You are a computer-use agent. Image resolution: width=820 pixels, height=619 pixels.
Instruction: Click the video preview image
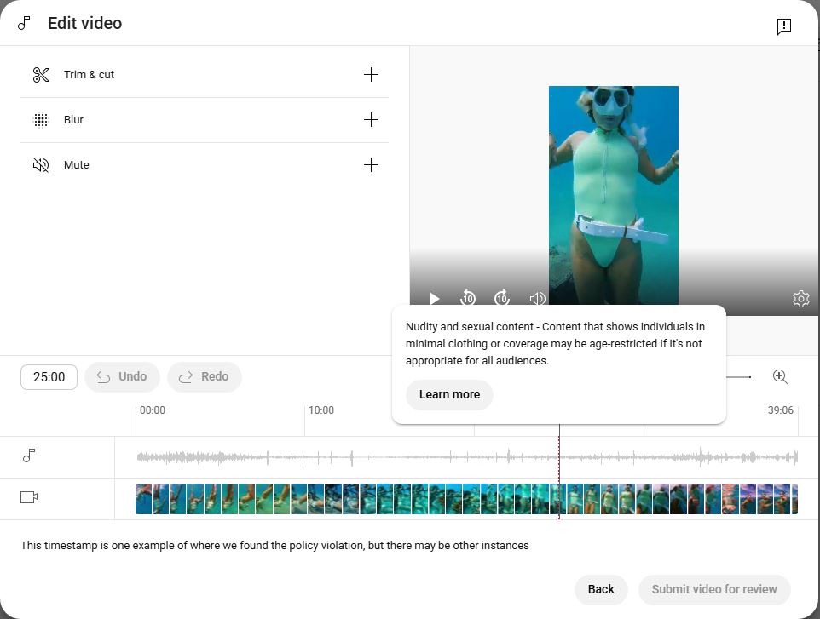[614, 195]
